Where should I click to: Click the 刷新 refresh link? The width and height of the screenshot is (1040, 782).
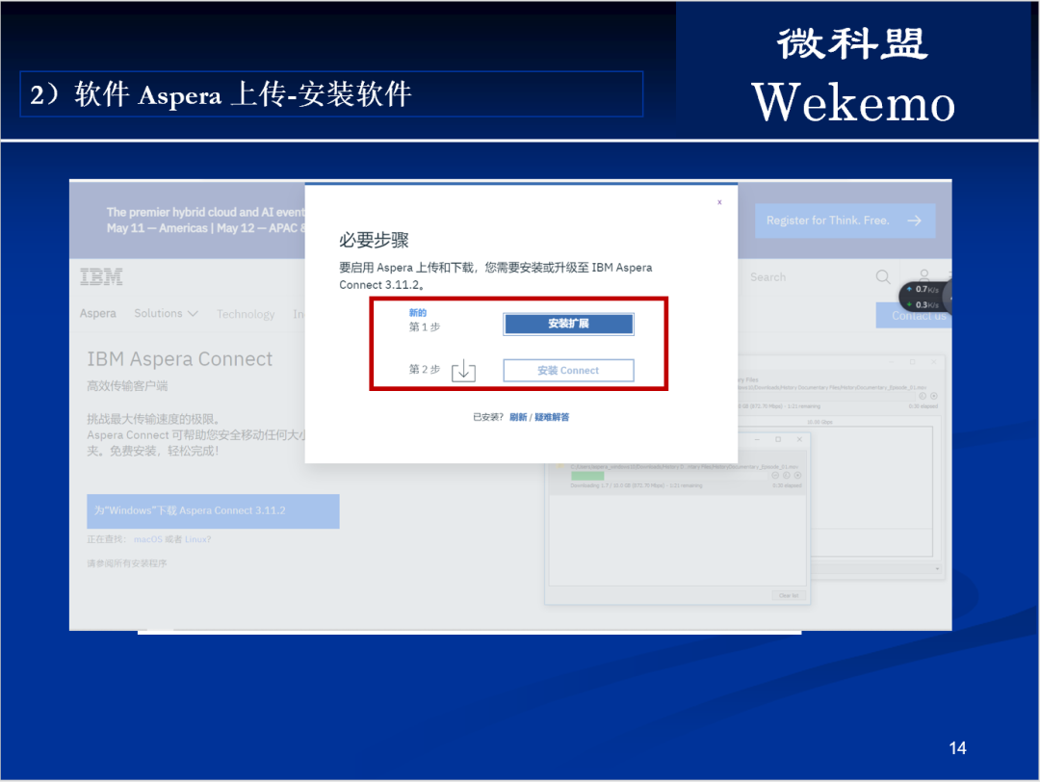(518, 417)
